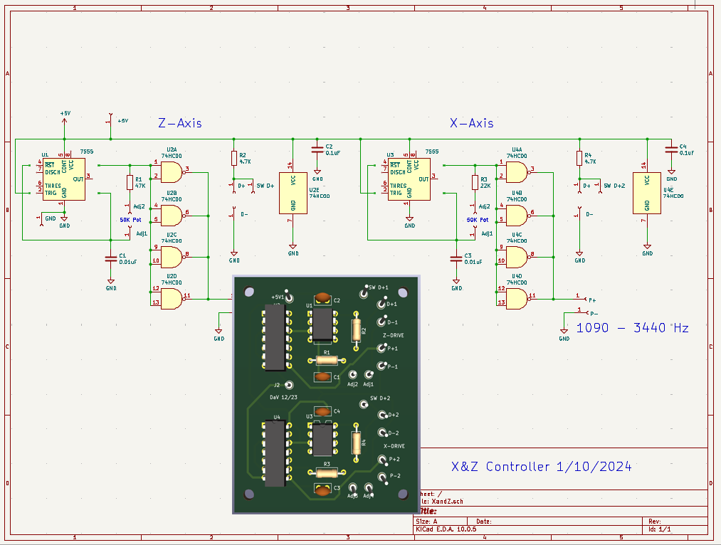721x545 pixels.
Task: Select the X&Z Controller 1/10/2024 title text
Action: point(541,467)
